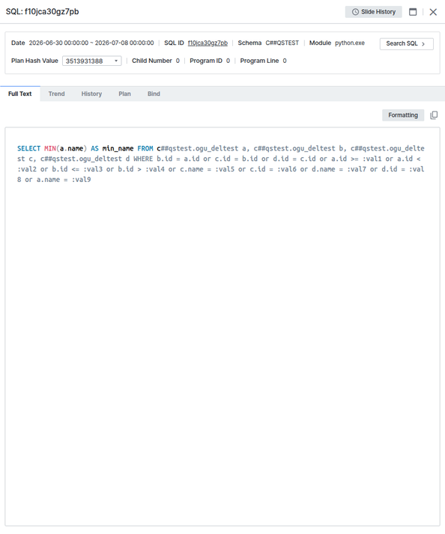This screenshot has height=534, width=445.
Task: Click the SQL ID link f10jca30gz7pb
Action: point(208,43)
